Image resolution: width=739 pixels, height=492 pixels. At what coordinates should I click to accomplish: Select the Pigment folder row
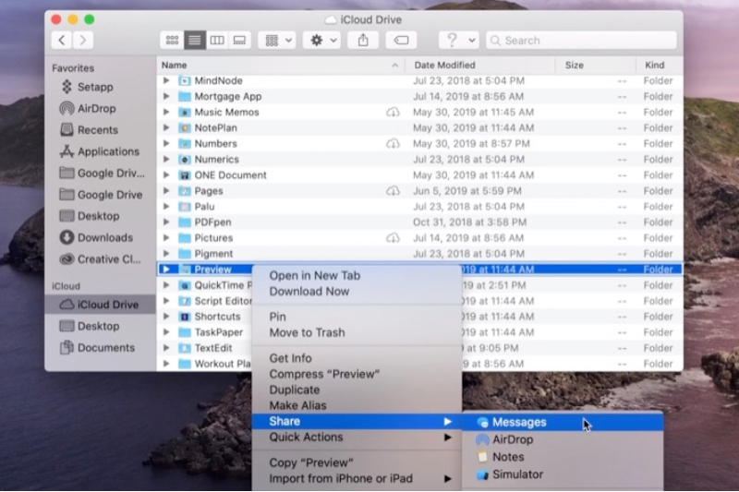pos(419,254)
